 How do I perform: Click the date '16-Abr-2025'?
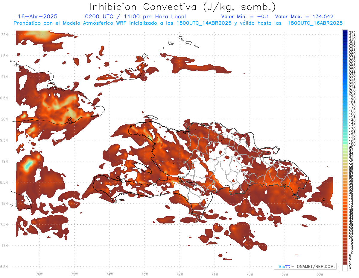[38, 16]
